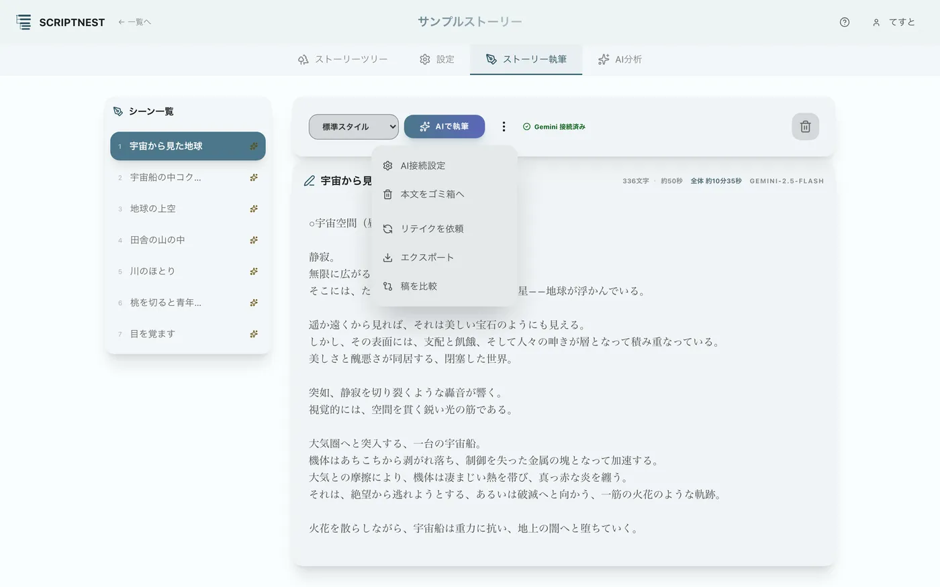940x587 pixels.
Task: Select エクスポート from the menu
Action: (x=444, y=258)
